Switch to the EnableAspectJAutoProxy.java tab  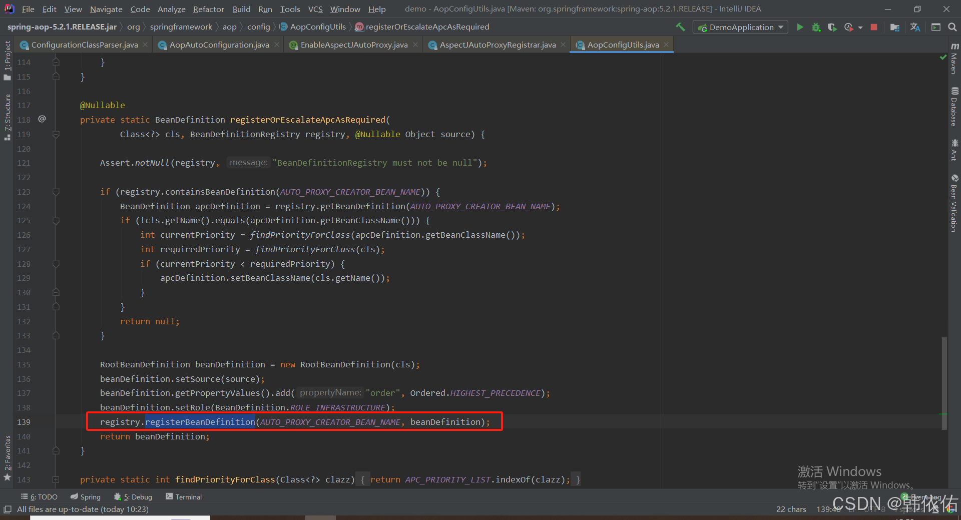pos(354,45)
